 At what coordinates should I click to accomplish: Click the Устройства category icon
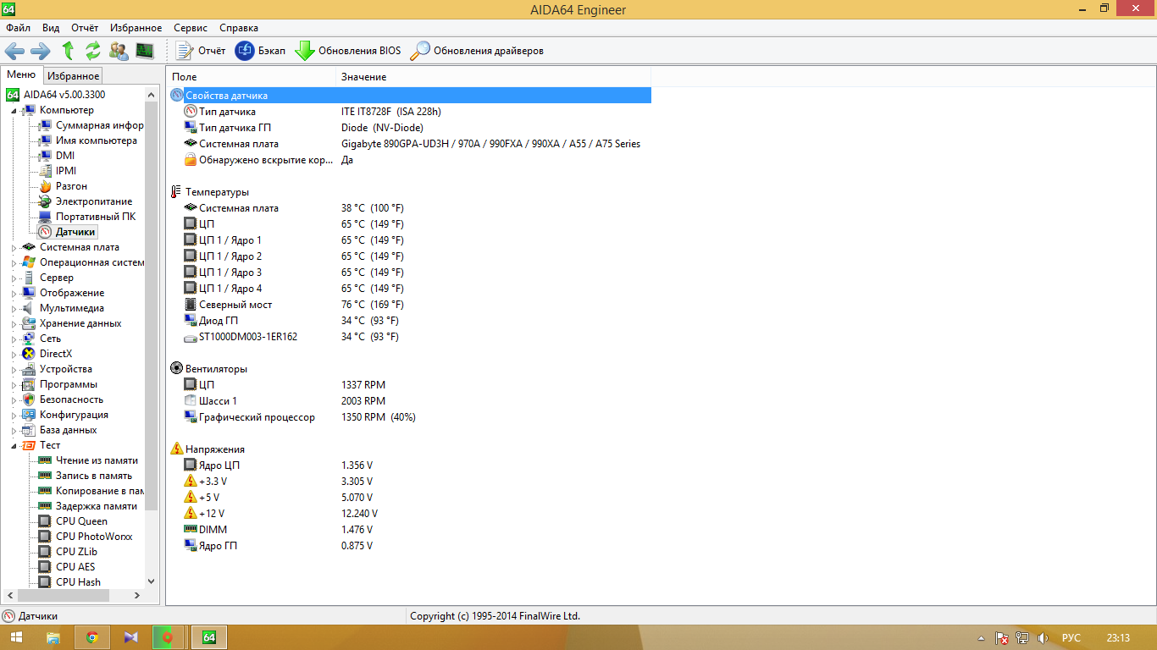(29, 369)
